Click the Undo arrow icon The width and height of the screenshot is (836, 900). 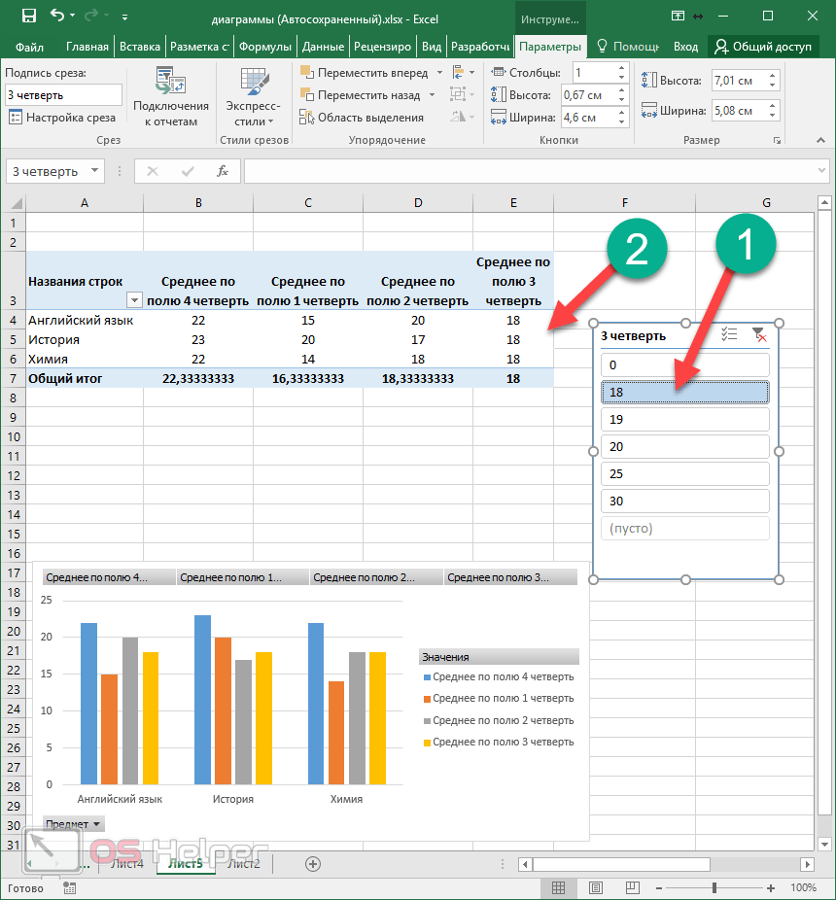coord(57,17)
